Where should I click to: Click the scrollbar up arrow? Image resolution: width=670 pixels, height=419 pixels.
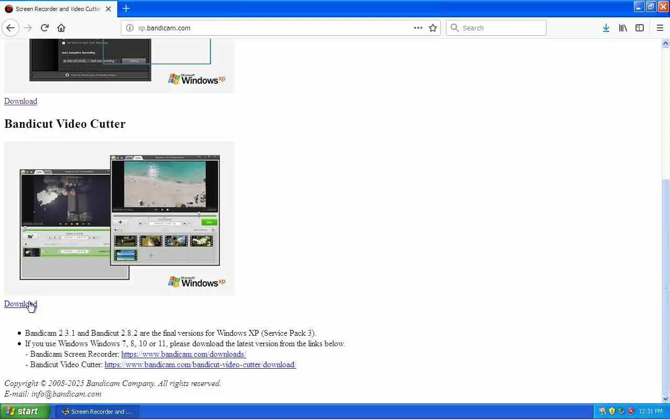coord(665,42)
